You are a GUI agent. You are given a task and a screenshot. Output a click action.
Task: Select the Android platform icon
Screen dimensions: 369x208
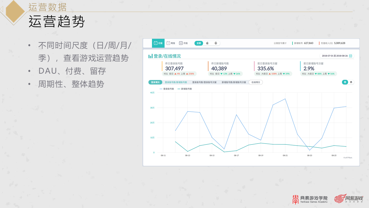pyautogui.click(x=216, y=43)
